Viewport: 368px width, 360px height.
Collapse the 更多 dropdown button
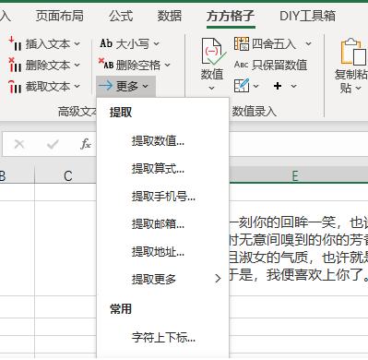pos(125,86)
